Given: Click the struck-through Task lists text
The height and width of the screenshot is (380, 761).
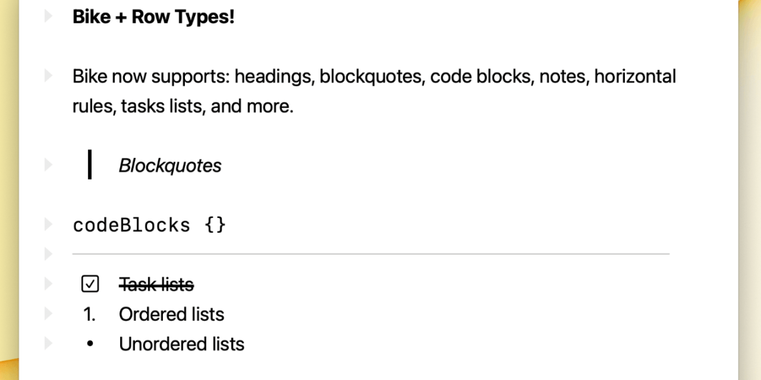Looking at the screenshot, I should (x=156, y=285).
